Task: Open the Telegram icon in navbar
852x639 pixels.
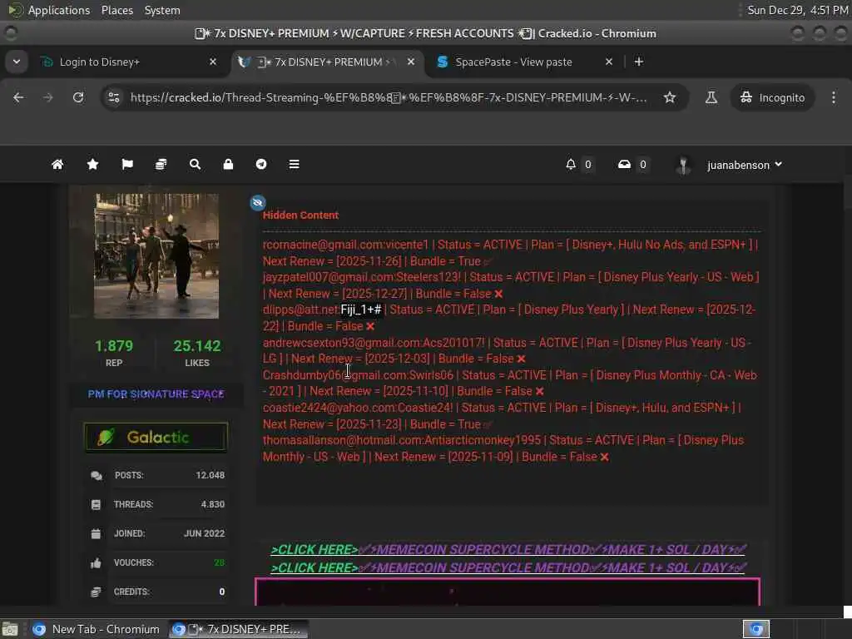Action: [261, 164]
